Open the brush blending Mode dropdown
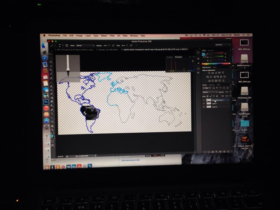The image size is (280, 210). point(85,46)
